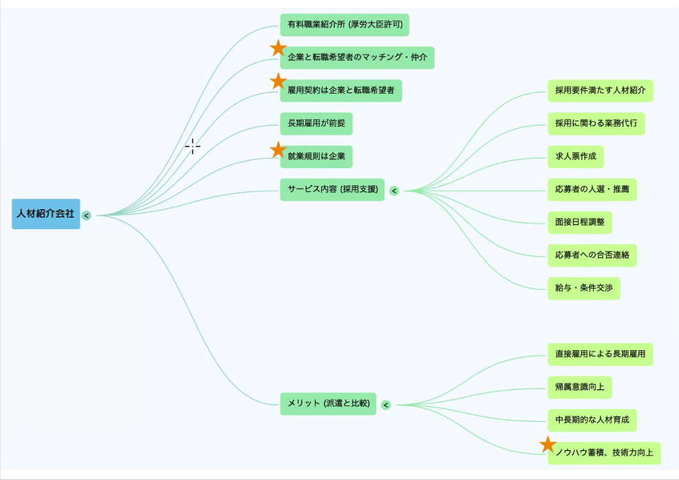Collapse the 人材紹介会社 root node branches
The image size is (679, 480).
(87, 216)
